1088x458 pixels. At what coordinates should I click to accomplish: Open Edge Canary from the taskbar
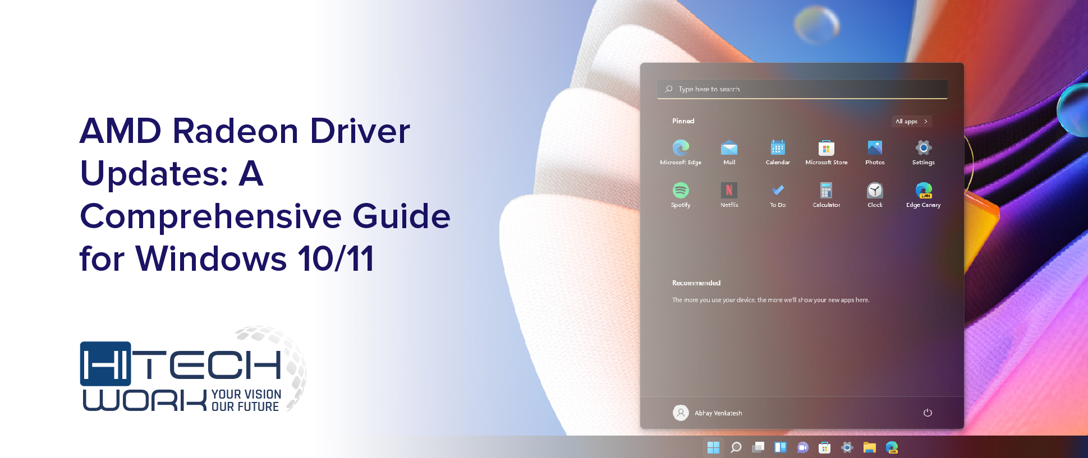click(x=892, y=447)
